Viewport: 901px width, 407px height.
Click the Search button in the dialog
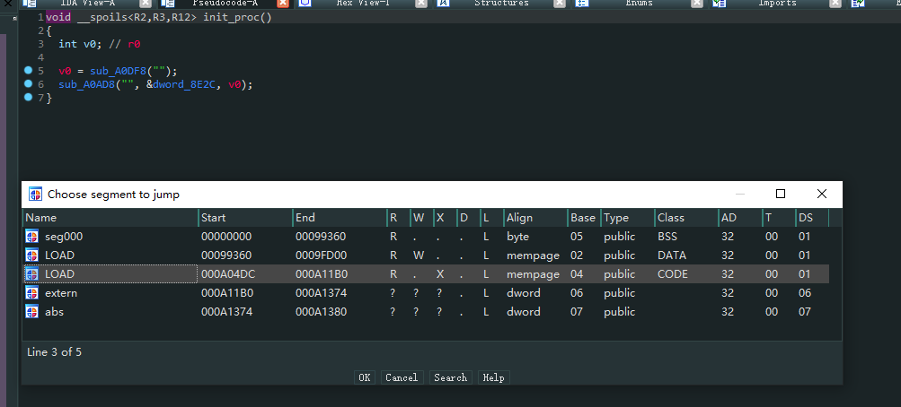point(451,377)
